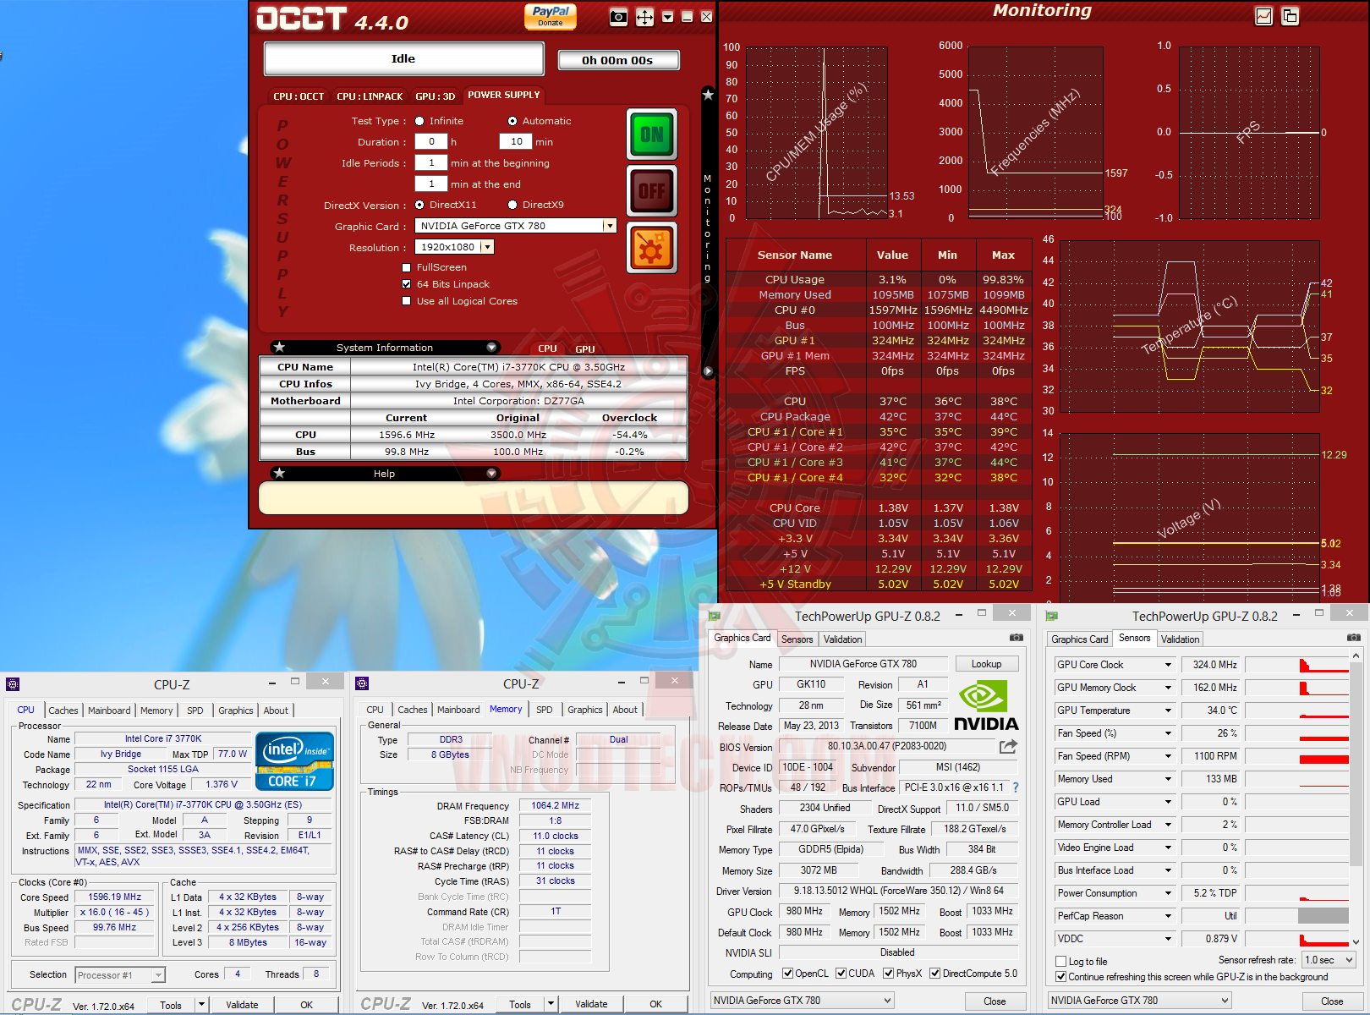Viewport: 1370px width, 1015px height.
Task: Open the Fan Speed (RPM) sensor dropdown
Action: 1169,756
